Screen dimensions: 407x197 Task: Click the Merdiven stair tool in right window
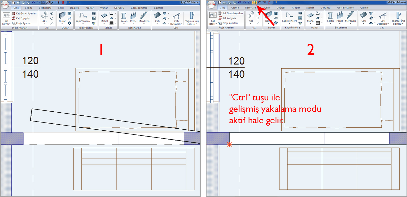350,17
